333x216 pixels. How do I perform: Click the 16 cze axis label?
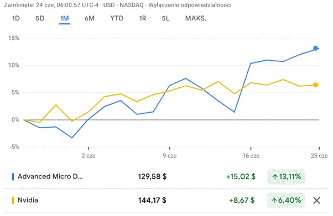(251, 156)
